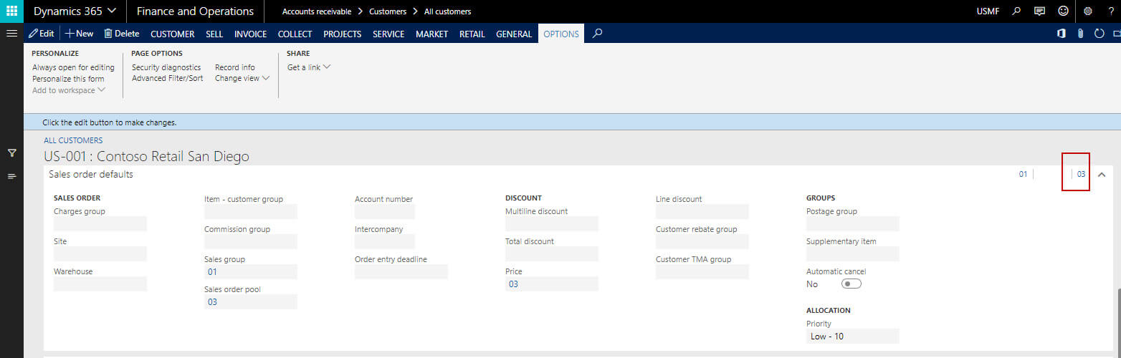The image size is (1121, 358).
Task: Switch to the INVOICE tab
Action: pos(251,34)
